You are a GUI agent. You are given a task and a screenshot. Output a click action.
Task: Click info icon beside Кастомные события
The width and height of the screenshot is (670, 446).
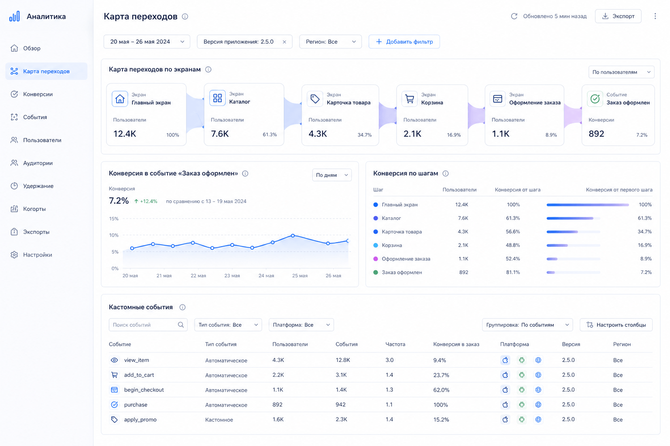[182, 307]
